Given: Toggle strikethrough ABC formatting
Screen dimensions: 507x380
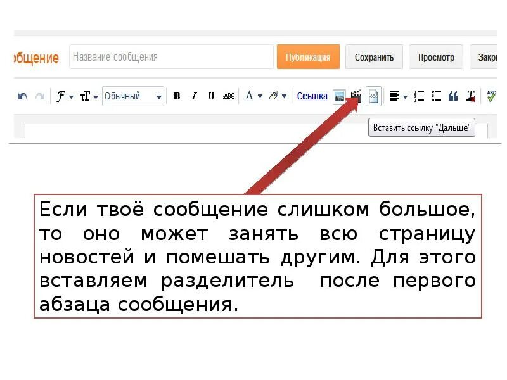Looking at the screenshot, I should point(229,96).
